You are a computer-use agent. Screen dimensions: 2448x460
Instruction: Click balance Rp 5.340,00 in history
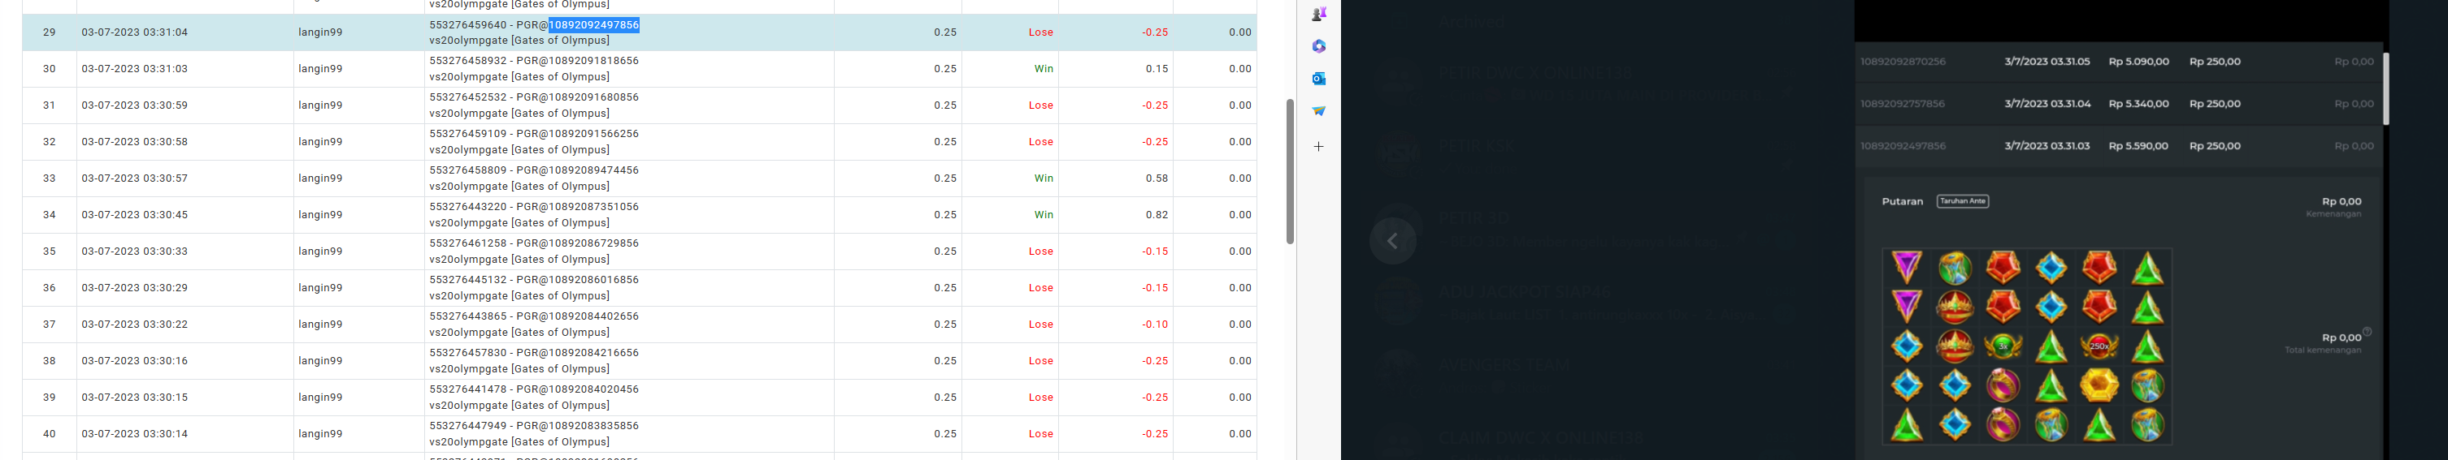click(2138, 105)
